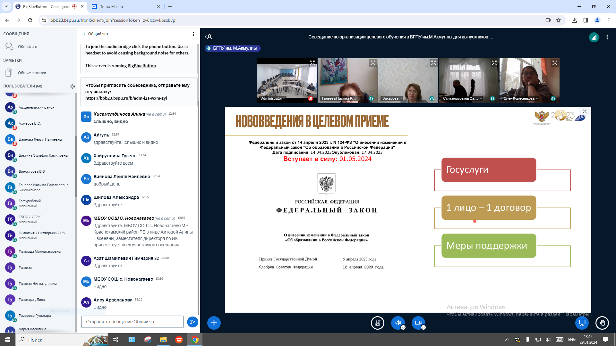The image size is (616, 346).
Task: Click the presentation screen button at bottom
Action: click(x=582, y=323)
